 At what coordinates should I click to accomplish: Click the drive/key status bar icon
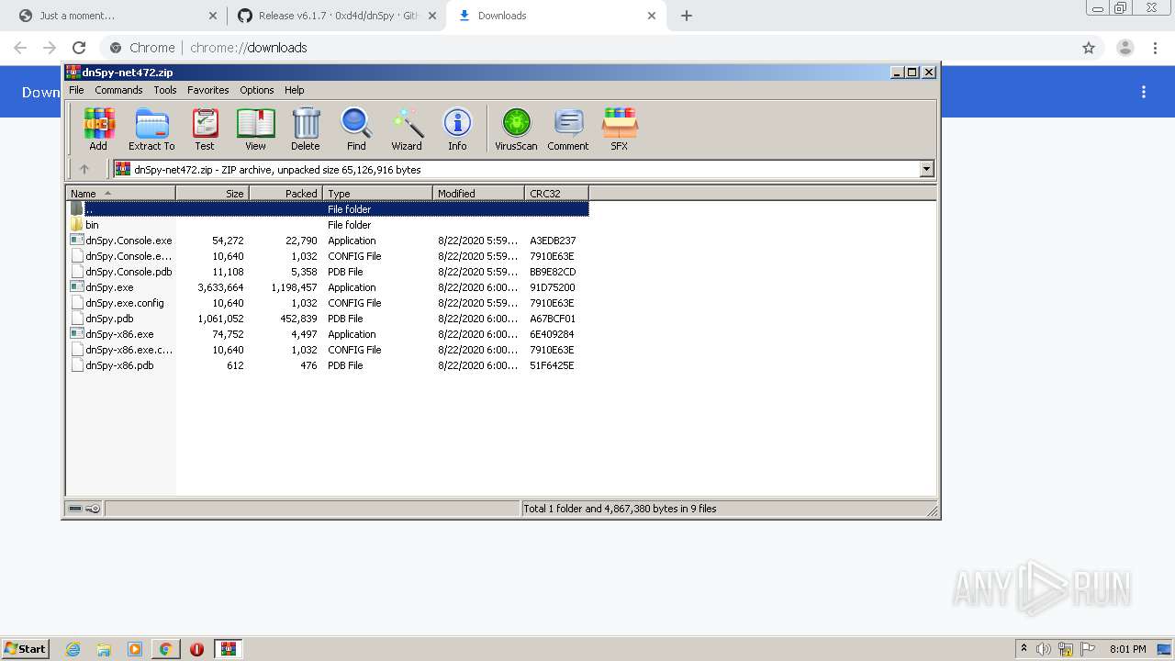tap(84, 509)
